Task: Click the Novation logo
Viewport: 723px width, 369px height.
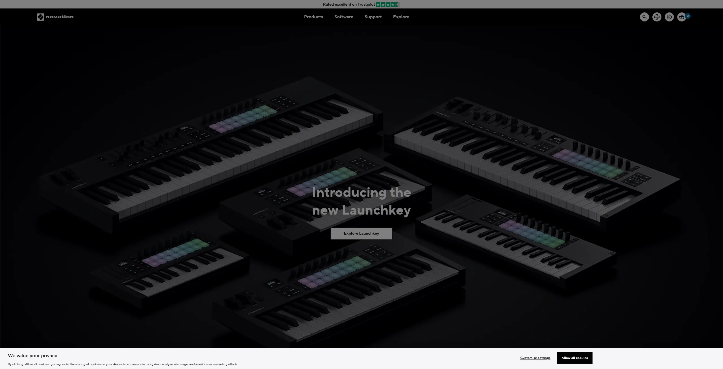Action: tap(55, 17)
